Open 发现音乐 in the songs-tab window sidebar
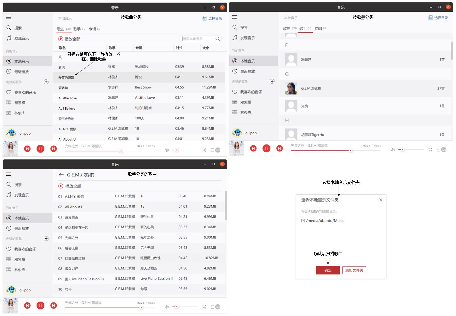 (x=18, y=38)
